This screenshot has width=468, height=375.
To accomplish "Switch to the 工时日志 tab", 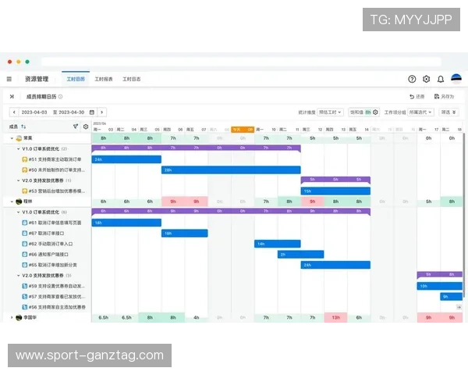I will coord(132,79).
